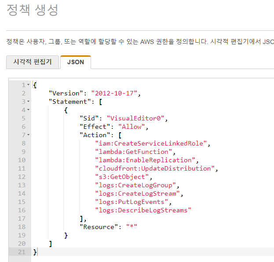274x262 pixels.
Task: Collapse the fold arrow on line 4
Action: click(x=29, y=110)
